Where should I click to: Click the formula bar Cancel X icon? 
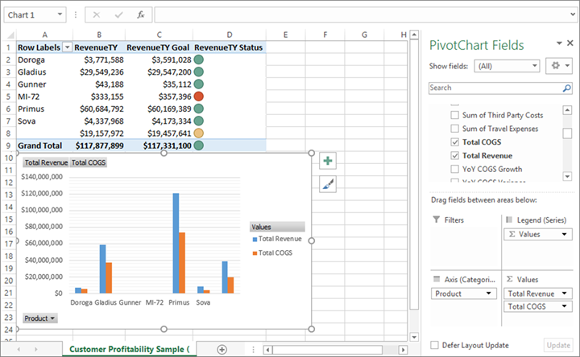pyautogui.click(x=97, y=14)
